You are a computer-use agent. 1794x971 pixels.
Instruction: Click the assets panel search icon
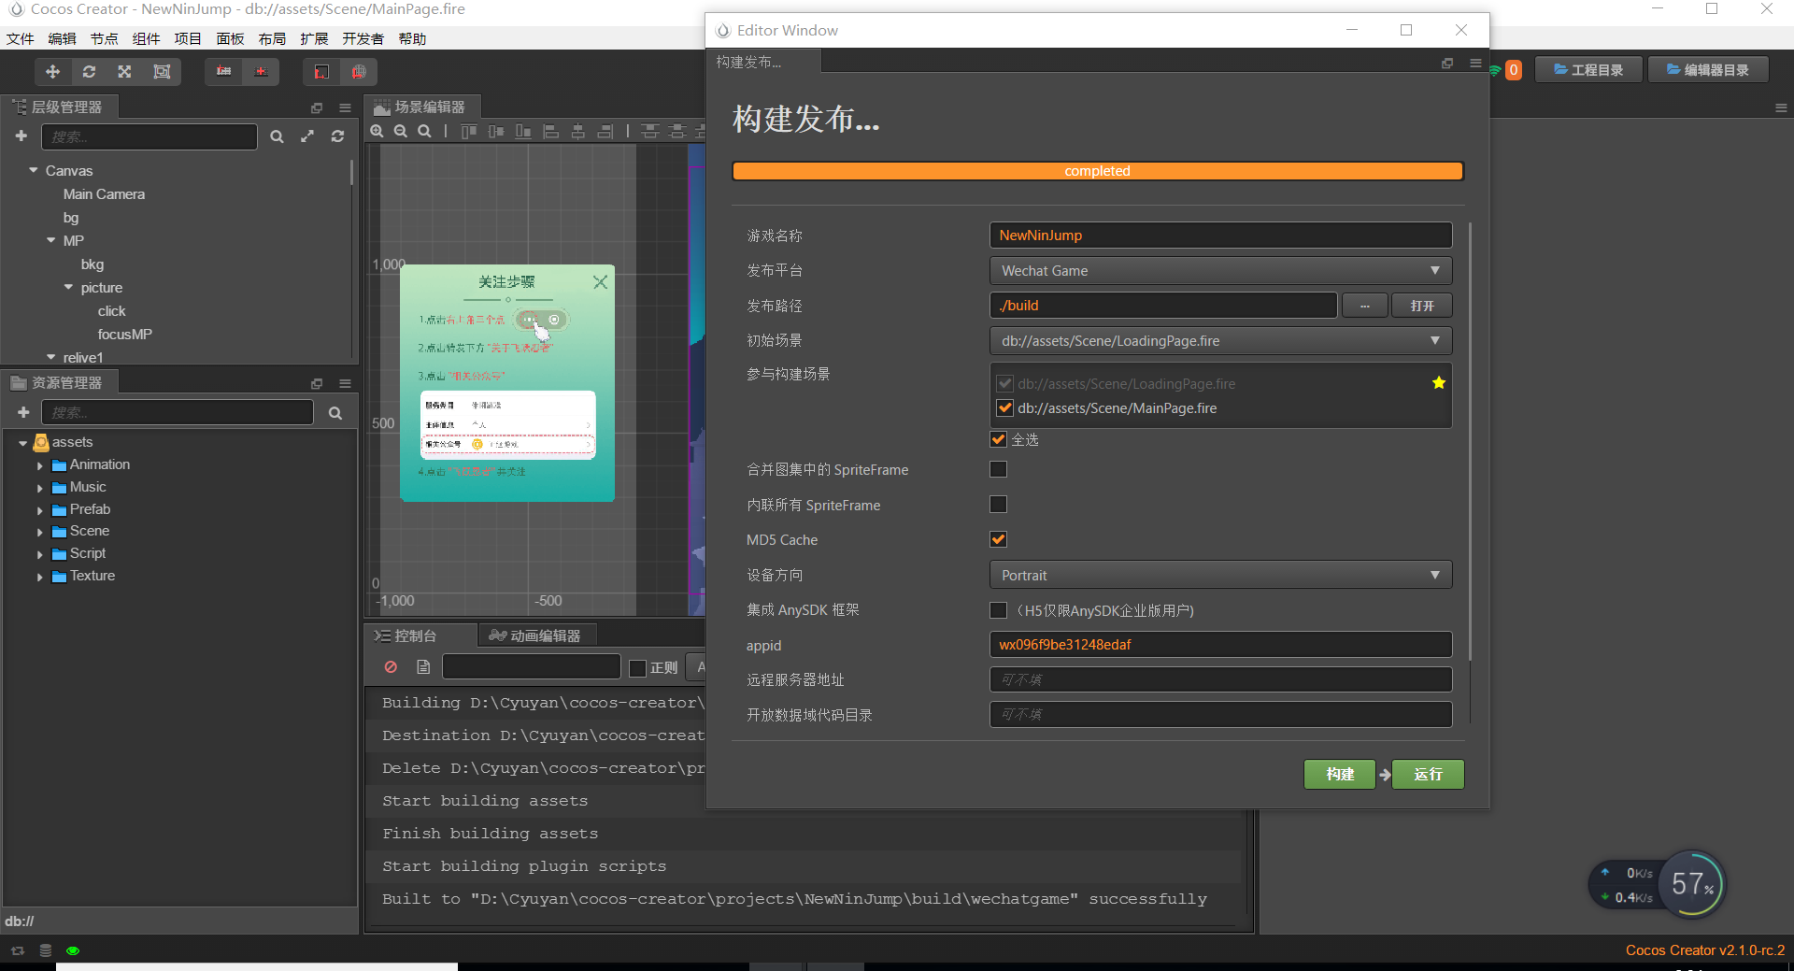335,413
